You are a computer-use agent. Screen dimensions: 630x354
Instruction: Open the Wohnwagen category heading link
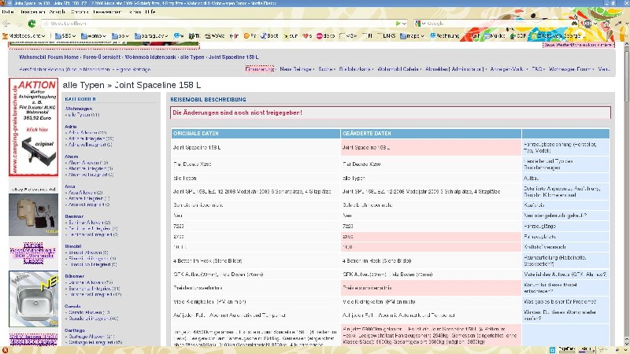[x=78, y=109]
